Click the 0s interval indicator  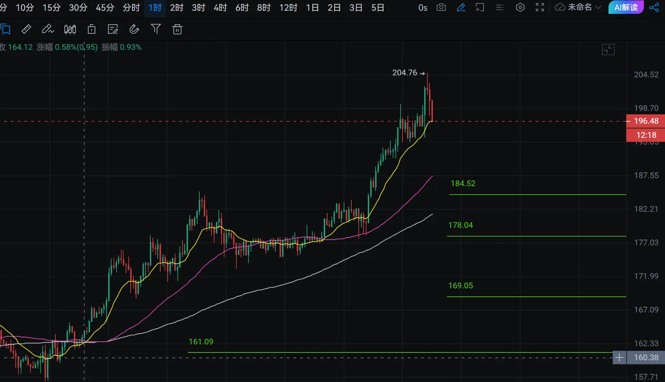[x=422, y=8]
